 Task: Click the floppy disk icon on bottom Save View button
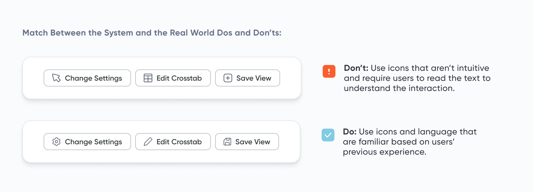pos(227,142)
